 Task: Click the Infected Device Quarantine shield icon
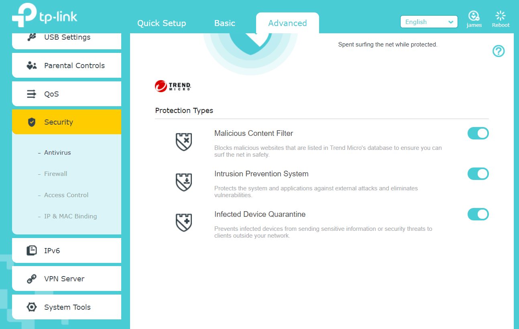184,223
